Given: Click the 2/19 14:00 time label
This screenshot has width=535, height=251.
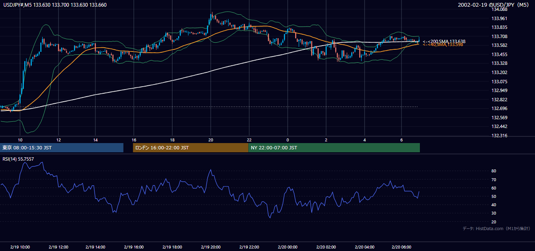Looking at the screenshot, I should pos(95,247).
